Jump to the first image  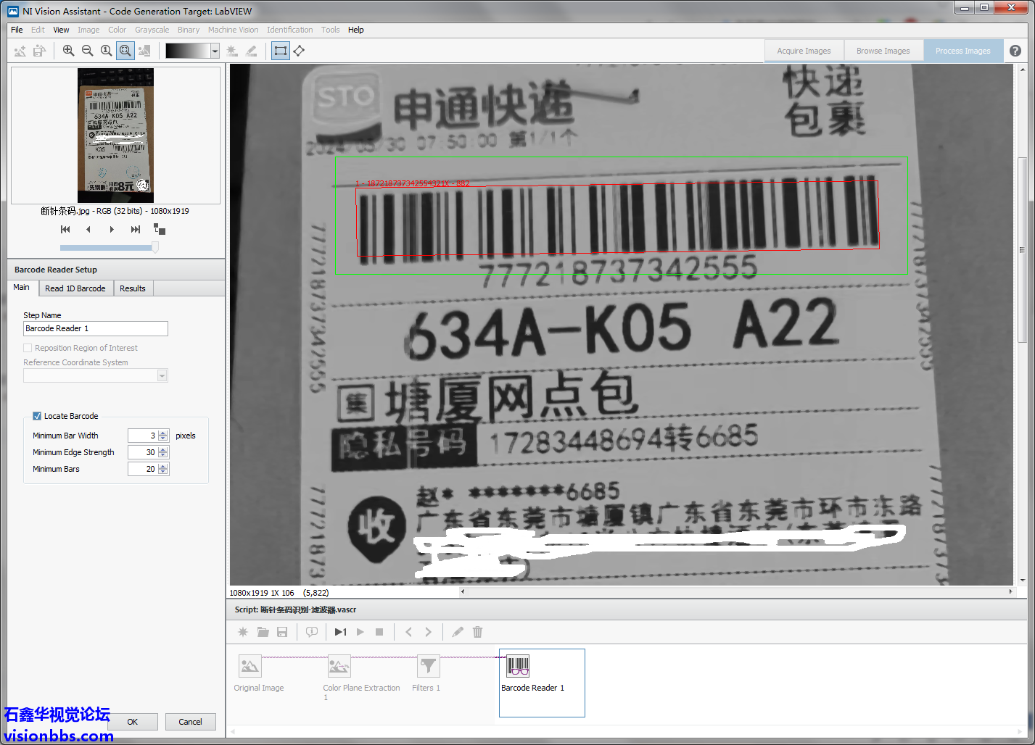click(65, 229)
